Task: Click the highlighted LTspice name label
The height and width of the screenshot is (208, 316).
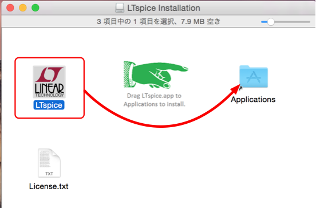Action: pos(49,105)
